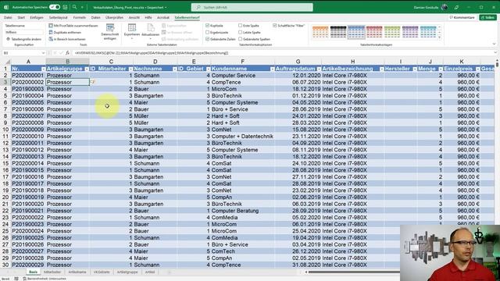The width and height of the screenshot is (500, 281).
Task: Toggle the Kopfzeile checkbox
Action: (x=207, y=26)
